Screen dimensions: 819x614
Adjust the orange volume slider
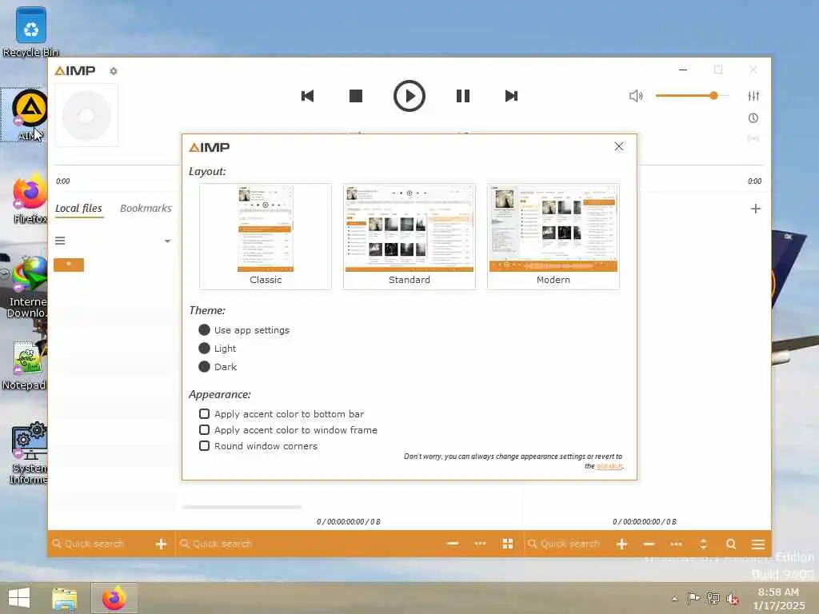coord(692,96)
